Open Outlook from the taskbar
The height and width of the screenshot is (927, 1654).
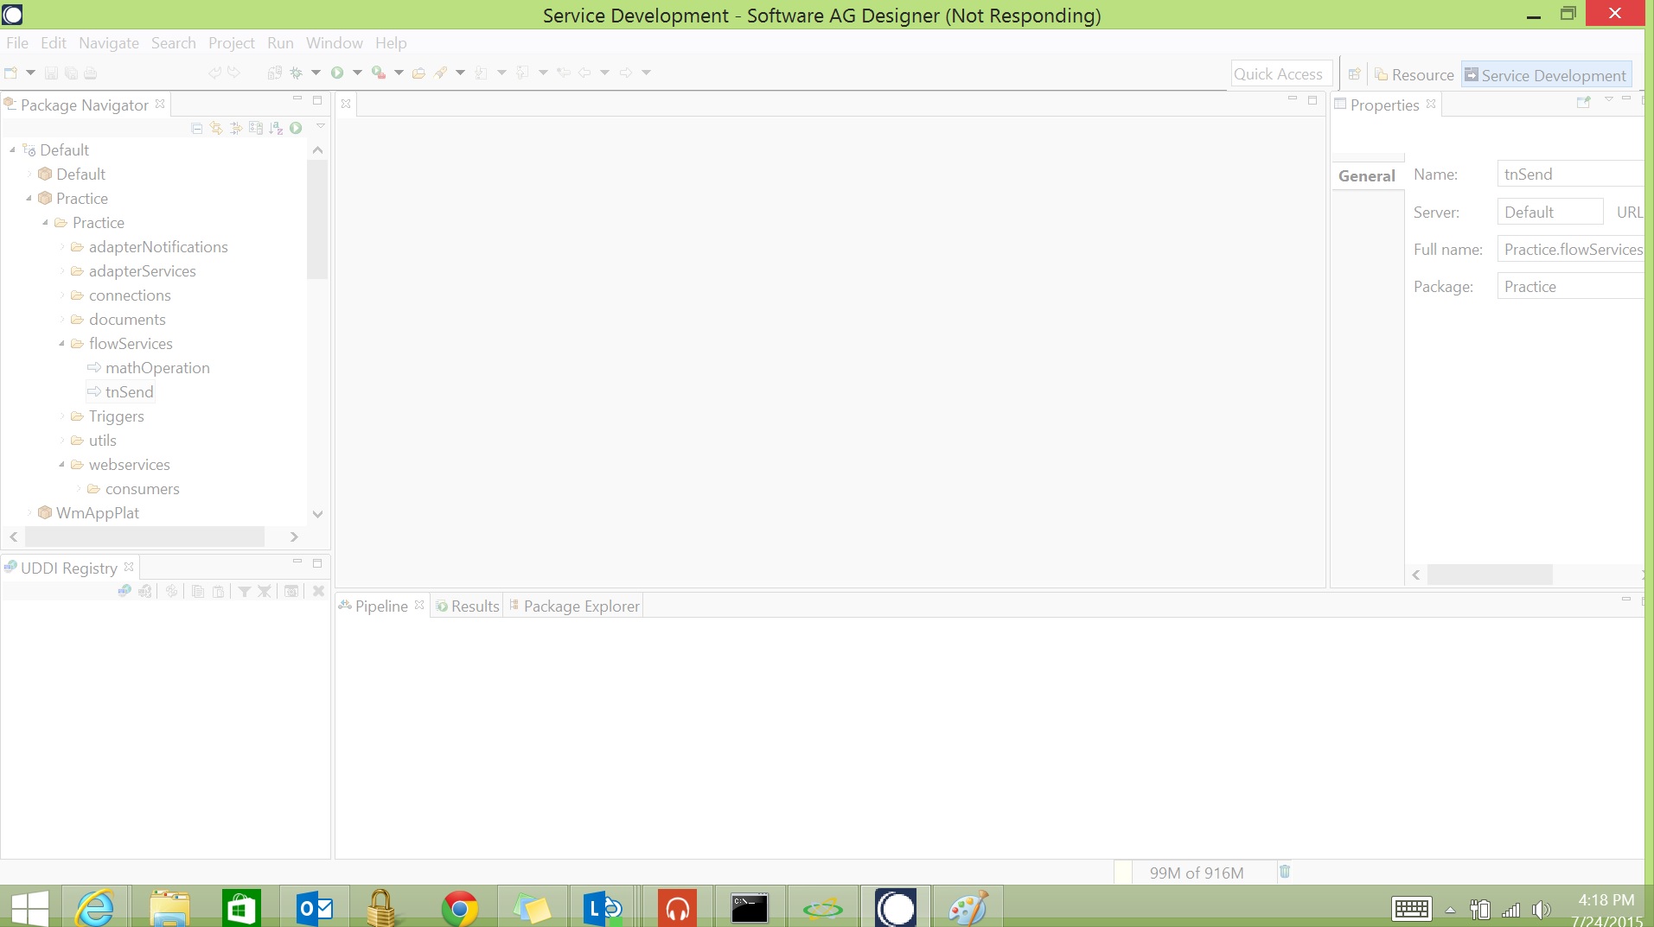point(314,907)
